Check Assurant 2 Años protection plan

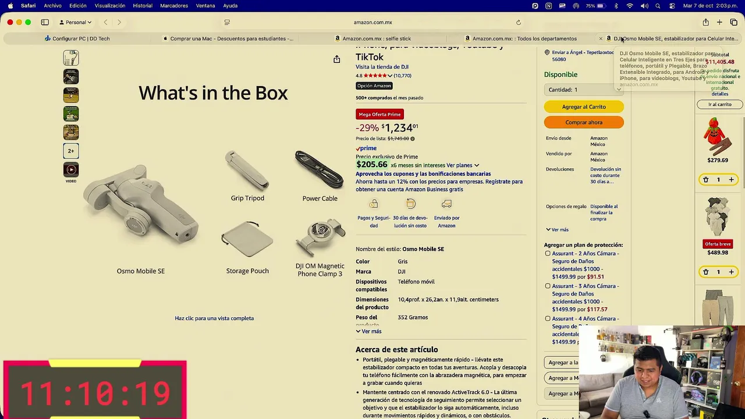548,254
